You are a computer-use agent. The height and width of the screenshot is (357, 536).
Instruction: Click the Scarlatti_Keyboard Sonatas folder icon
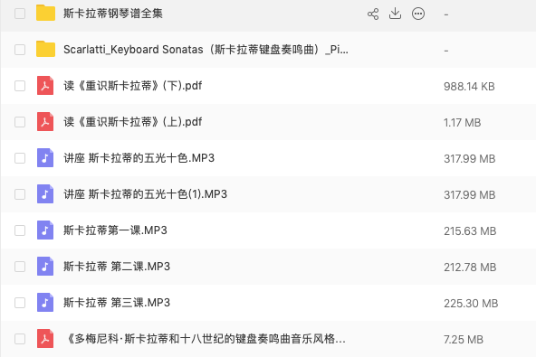tap(45, 49)
